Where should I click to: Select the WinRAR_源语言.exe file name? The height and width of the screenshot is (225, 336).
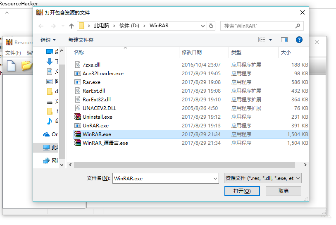(x=105, y=143)
